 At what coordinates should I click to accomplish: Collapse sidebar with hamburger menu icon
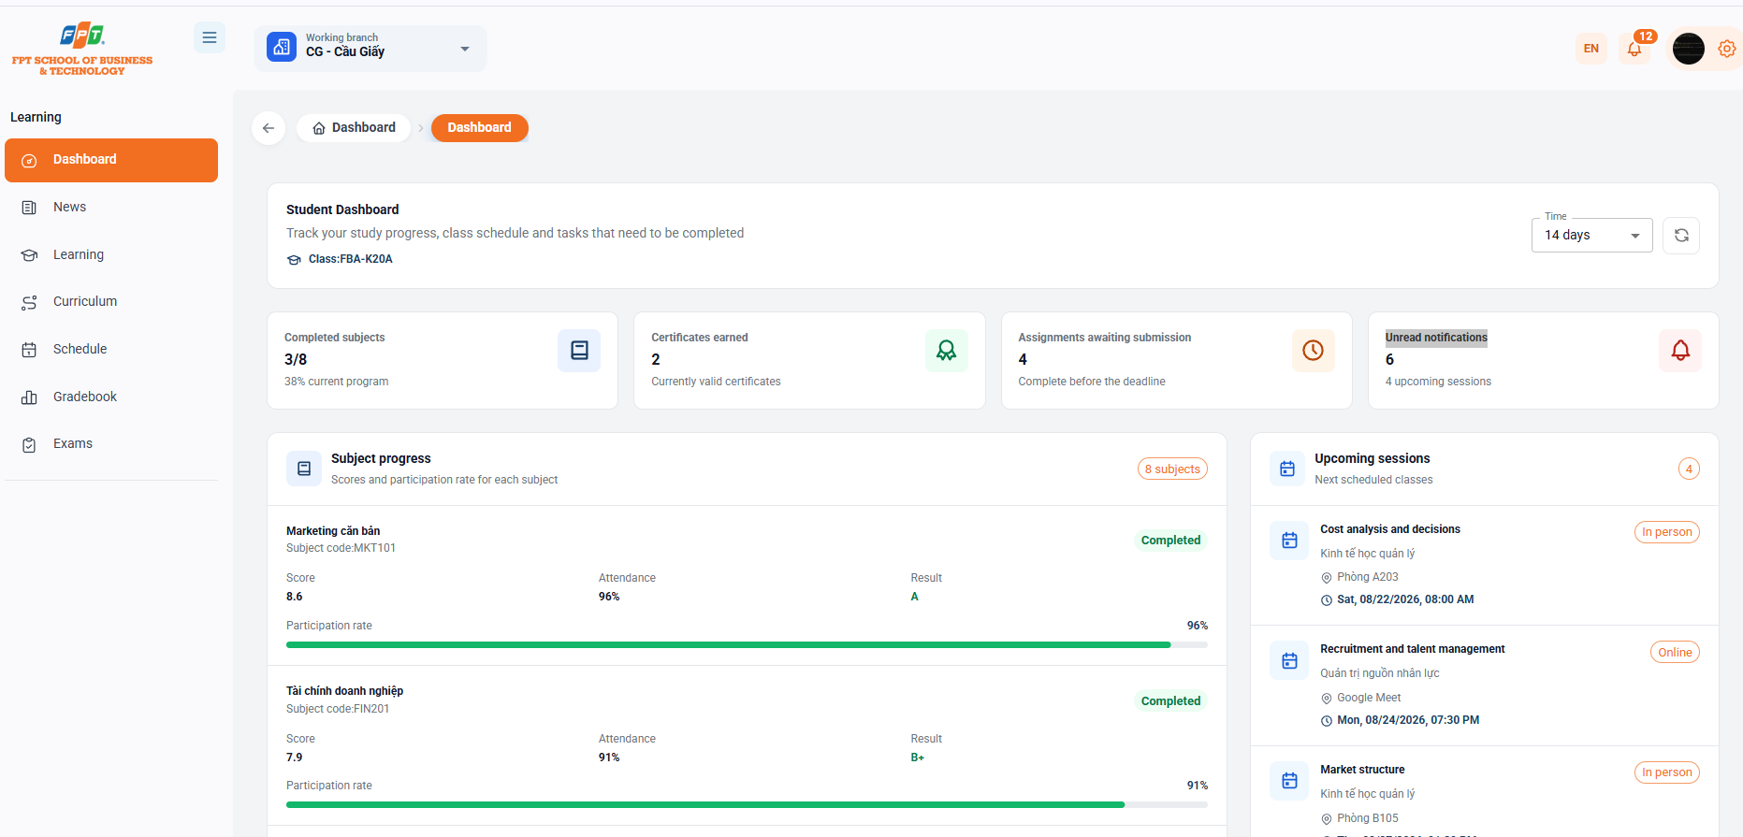tap(210, 37)
